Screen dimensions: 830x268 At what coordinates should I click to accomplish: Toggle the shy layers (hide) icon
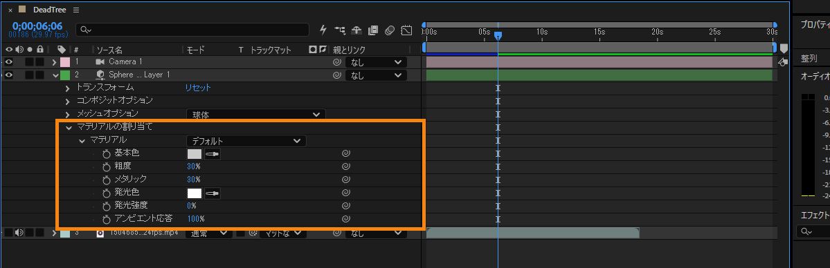click(x=357, y=30)
